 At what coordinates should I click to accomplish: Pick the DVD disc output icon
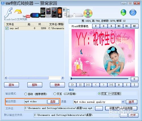88,13
